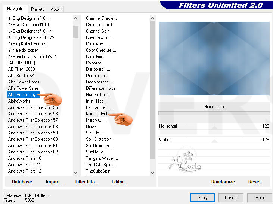Choose the Channel Offset filter

[x=99, y=25]
